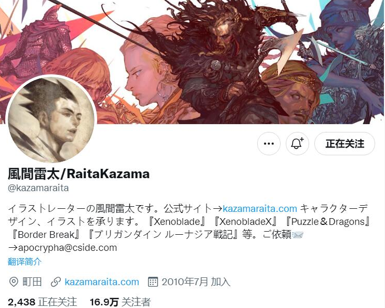Click the chain link icon
Viewport: 385px width, 308px height.
(x=56, y=282)
